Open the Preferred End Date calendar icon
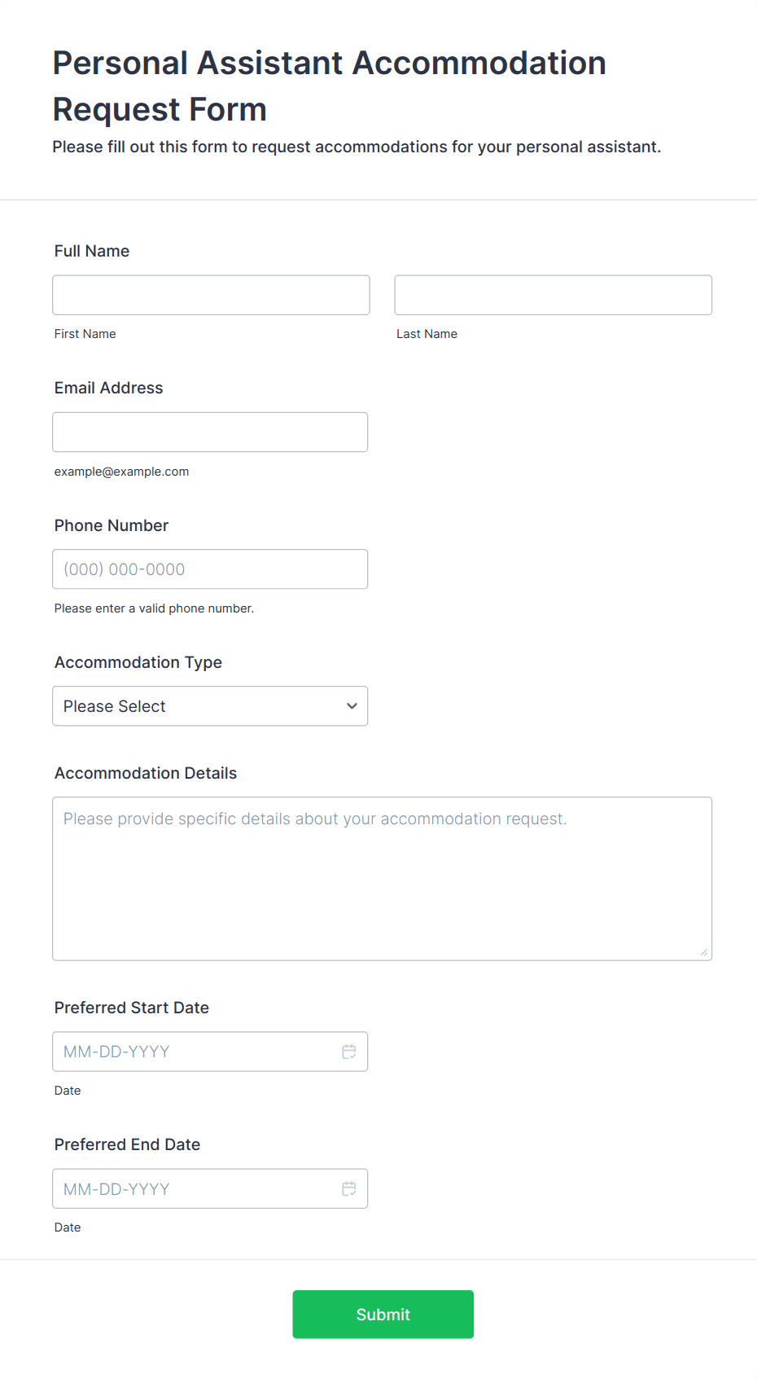Screen dimensions: 757x1379 (349, 1188)
